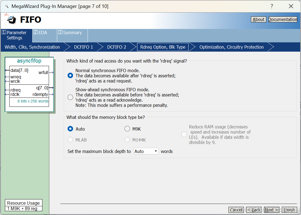Click the rdclk port label

point(15,94)
